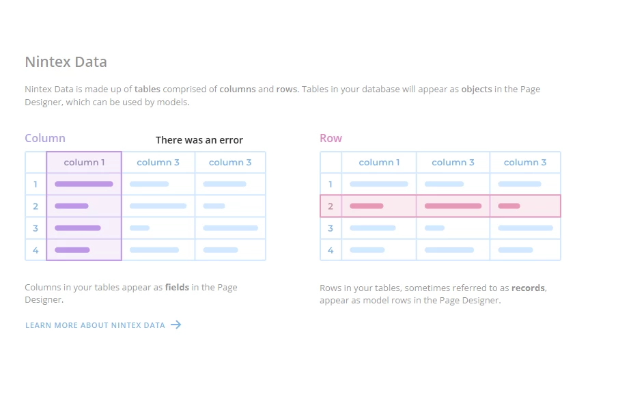Click the longest purple bar in the Column table
The width and height of the screenshot is (618, 397).
84,184
